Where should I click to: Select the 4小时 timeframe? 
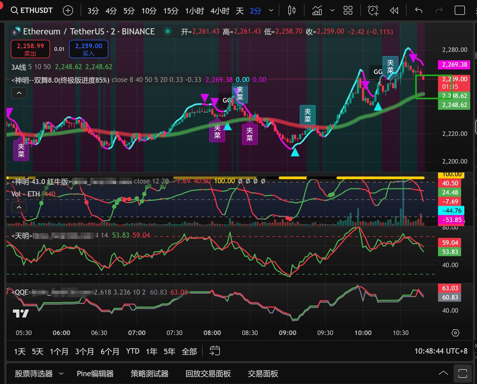pyautogui.click(x=220, y=11)
